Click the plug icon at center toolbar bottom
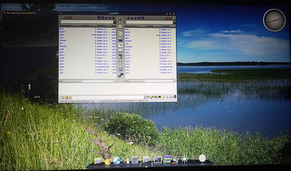 coord(121,75)
